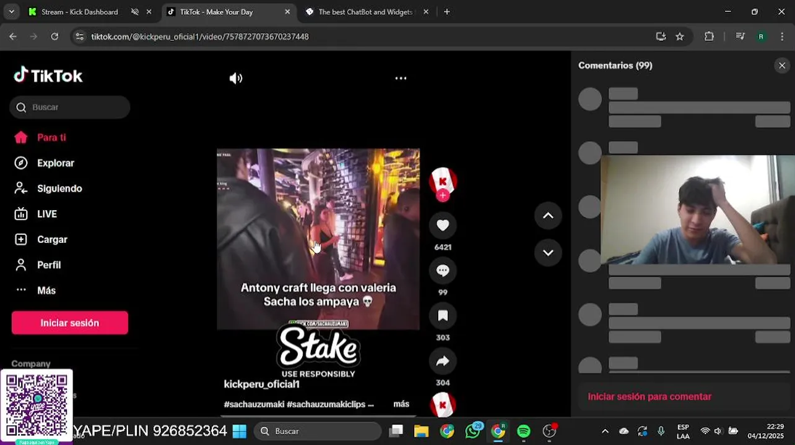
Task: Expand the Más menu in sidebar
Action: [46, 290]
